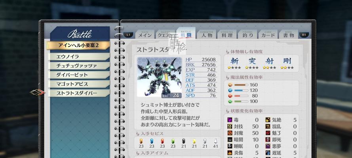
Task: Click the 即死 deathblow skull icon
Action: click(268, 140)
